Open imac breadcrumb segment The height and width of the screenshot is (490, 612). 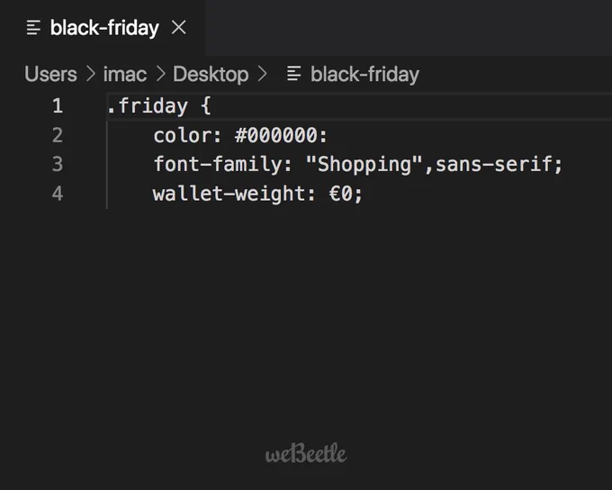125,74
